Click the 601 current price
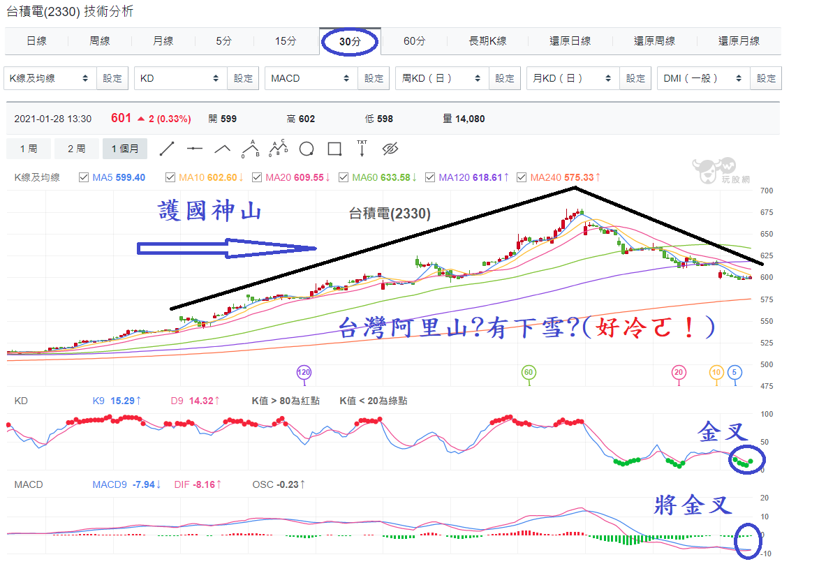The width and height of the screenshot is (819, 564). point(121,118)
